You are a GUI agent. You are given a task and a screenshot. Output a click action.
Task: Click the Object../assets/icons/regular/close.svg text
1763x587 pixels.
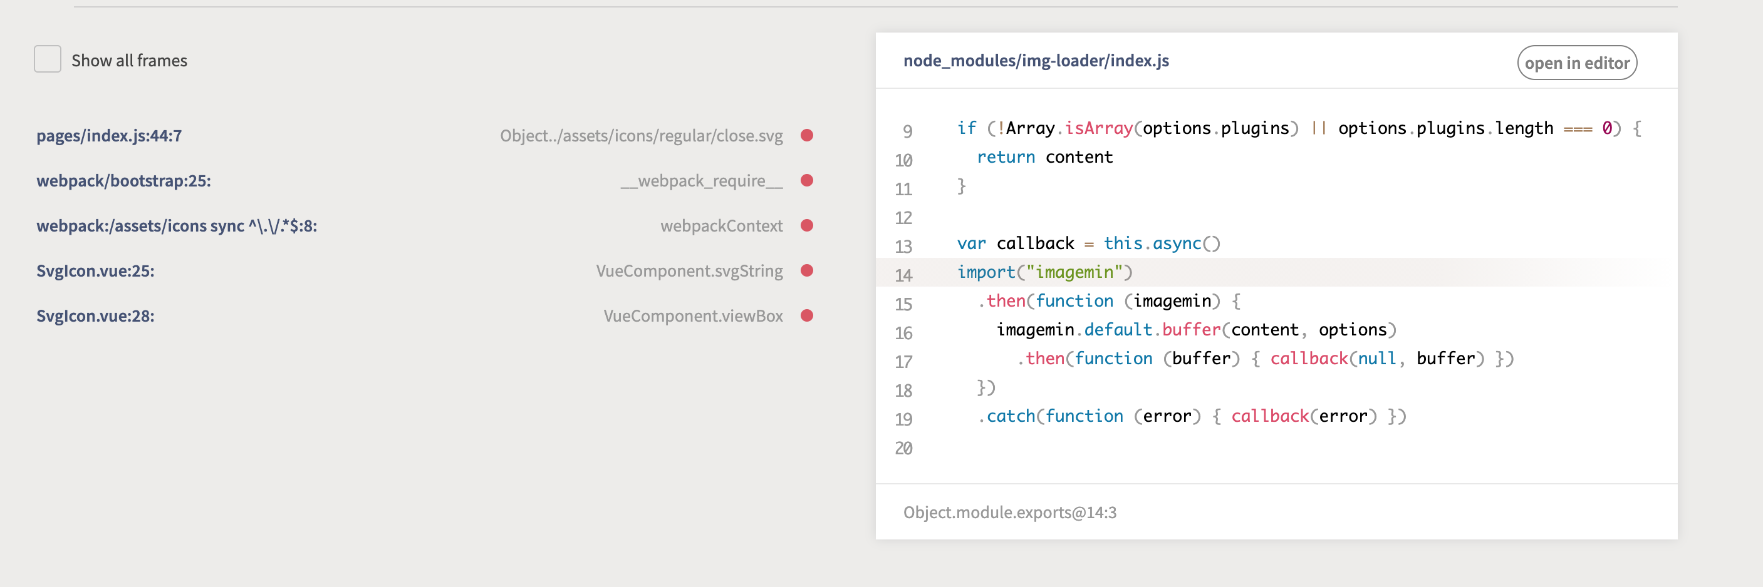(x=642, y=135)
